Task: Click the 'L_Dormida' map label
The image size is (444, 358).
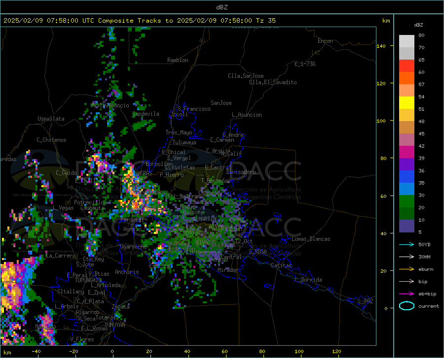Action: coord(308,280)
